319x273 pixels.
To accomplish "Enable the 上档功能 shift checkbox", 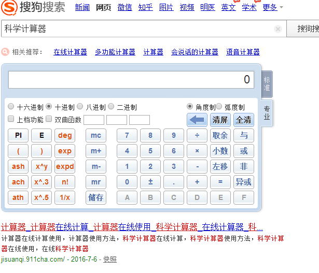I will pos(11,119).
